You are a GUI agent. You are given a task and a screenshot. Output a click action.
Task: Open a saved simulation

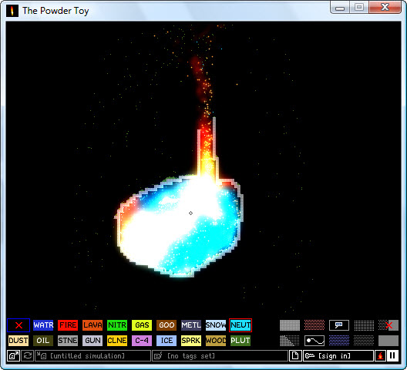point(14,355)
